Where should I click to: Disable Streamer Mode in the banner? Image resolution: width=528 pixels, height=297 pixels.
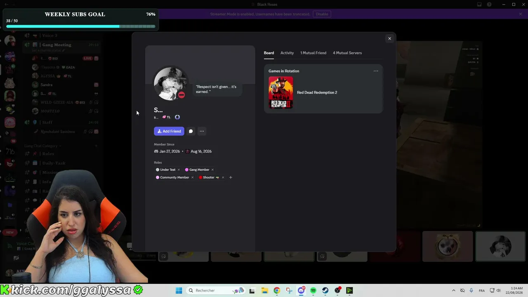[322, 14]
